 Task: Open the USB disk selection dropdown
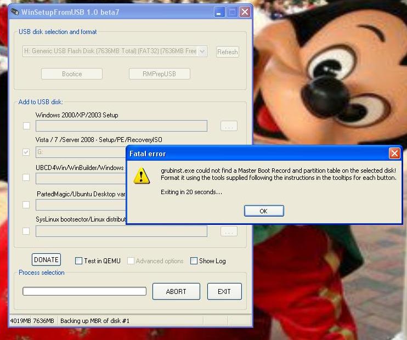point(202,51)
